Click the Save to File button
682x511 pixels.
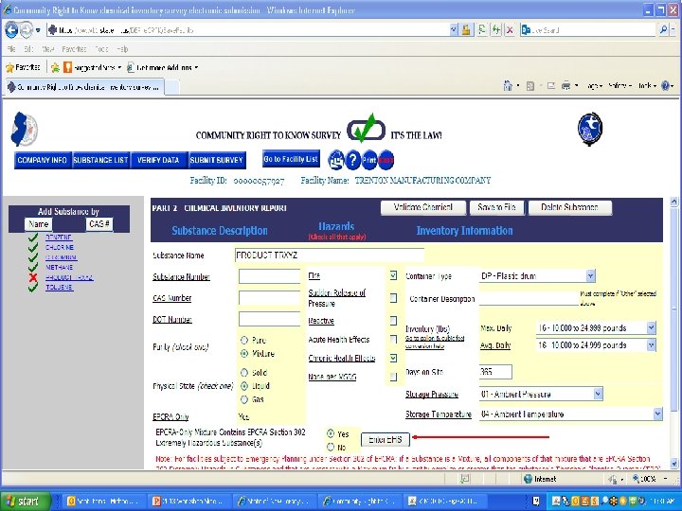click(x=496, y=207)
